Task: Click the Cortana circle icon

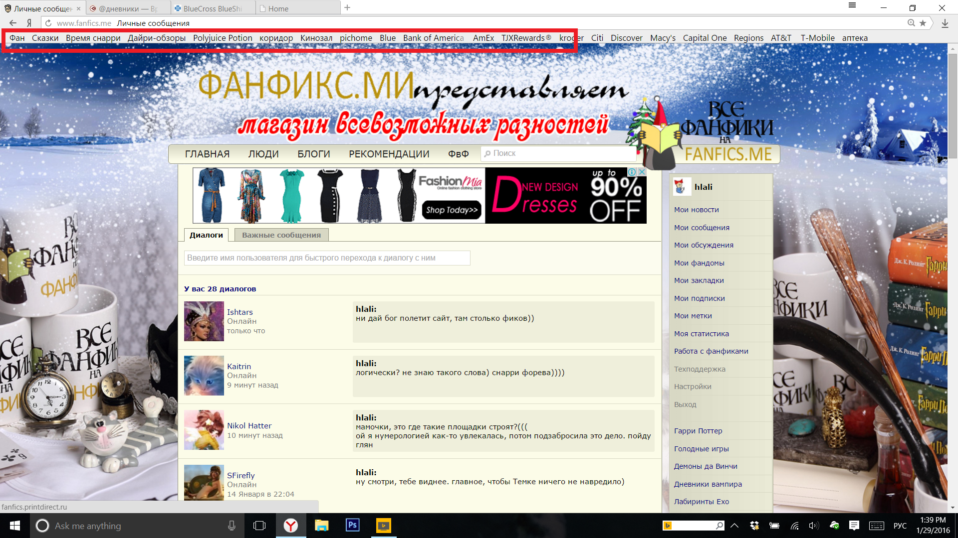Action: tap(42, 526)
